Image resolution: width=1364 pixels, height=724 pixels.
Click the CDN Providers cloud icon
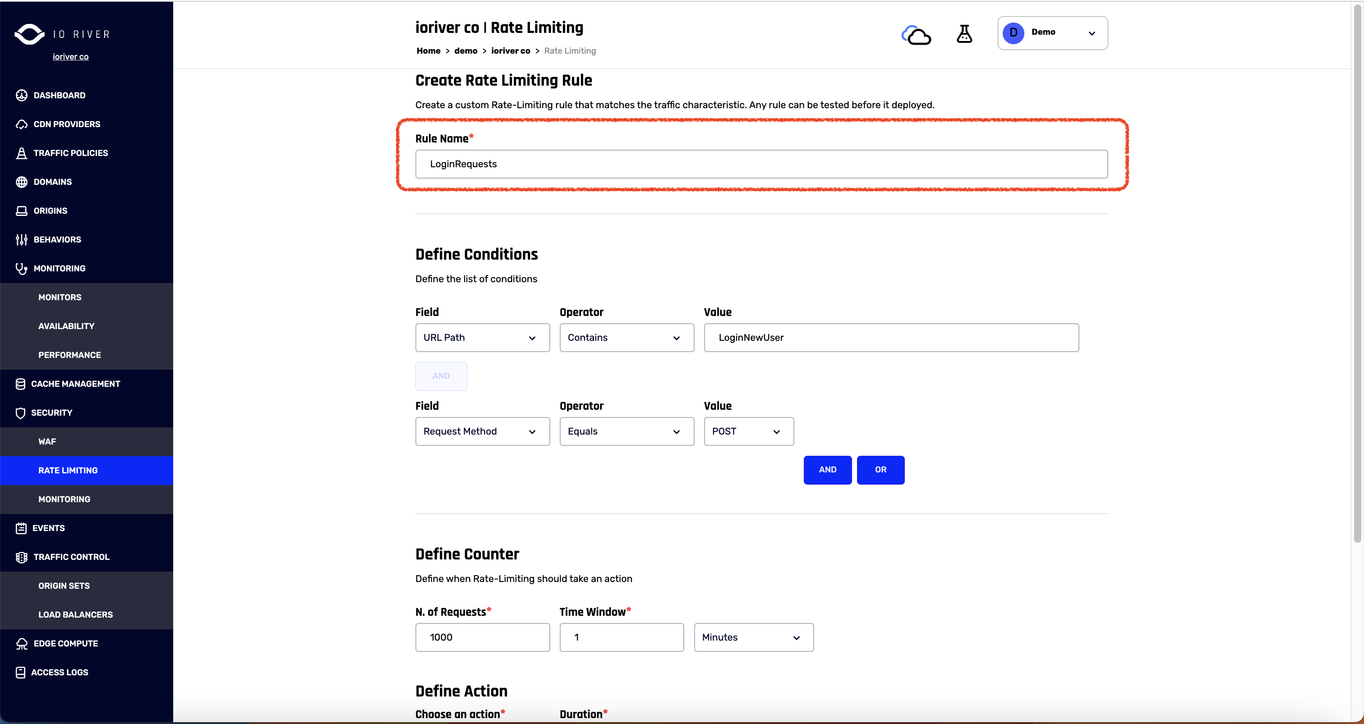coord(21,124)
